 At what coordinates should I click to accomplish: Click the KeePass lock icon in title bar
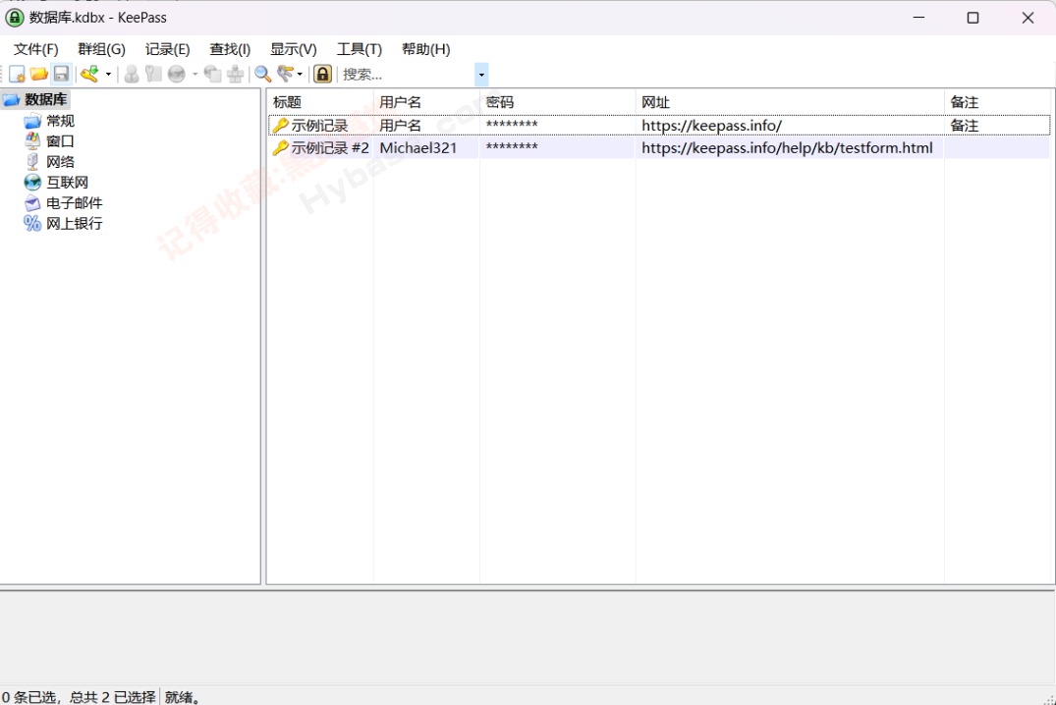[x=15, y=18]
